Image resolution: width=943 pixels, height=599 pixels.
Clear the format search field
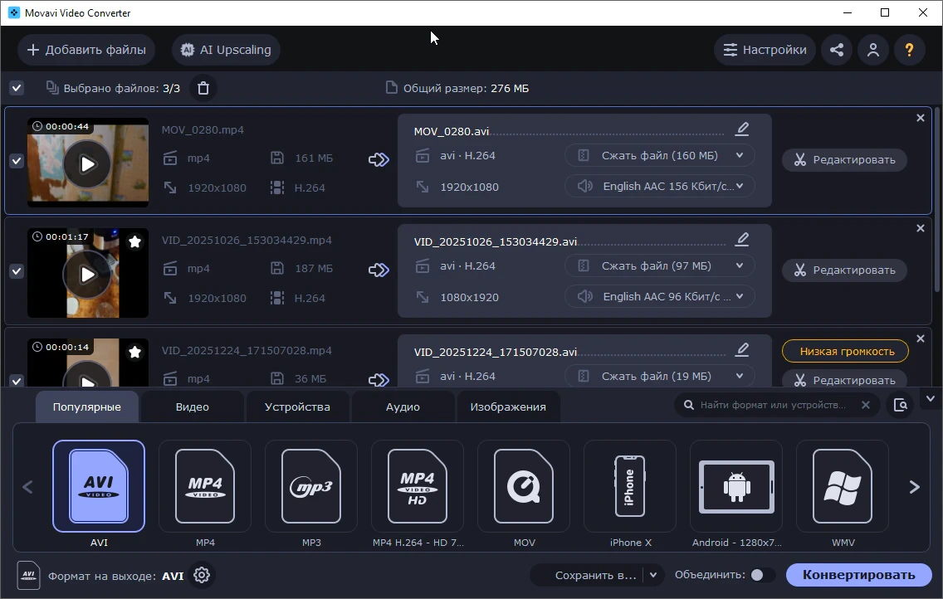coord(866,405)
